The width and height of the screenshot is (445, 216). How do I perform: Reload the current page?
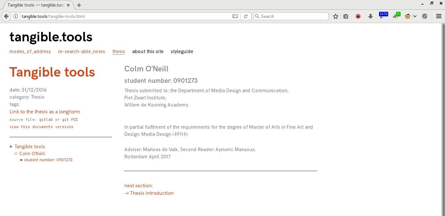coord(246,16)
